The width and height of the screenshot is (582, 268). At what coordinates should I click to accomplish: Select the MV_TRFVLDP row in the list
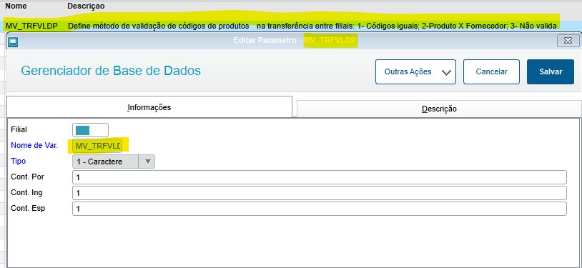[291, 26]
